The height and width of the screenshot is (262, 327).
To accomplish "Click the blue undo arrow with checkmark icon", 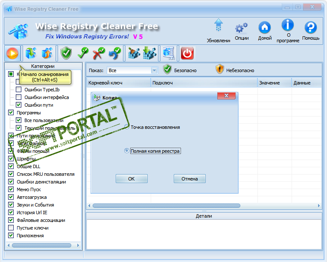I will pos(115,53).
